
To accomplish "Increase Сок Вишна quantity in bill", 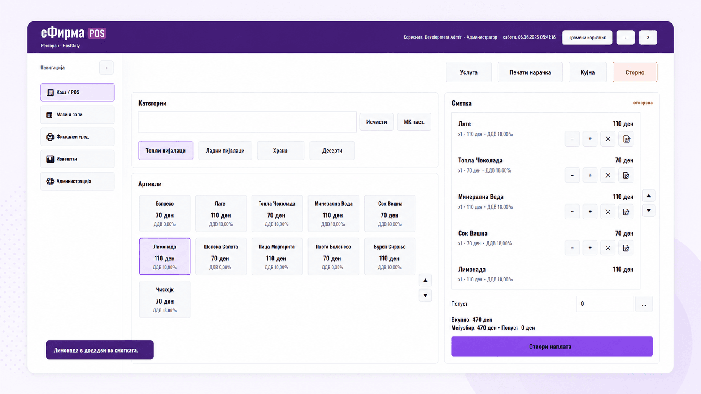I will [x=590, y=248].
